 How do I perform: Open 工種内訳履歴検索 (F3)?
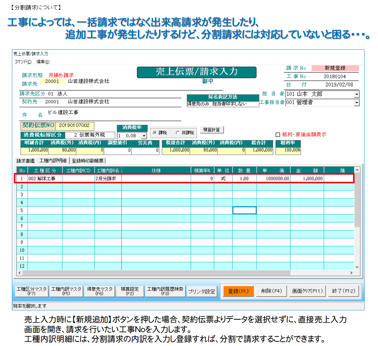point(165,291)
